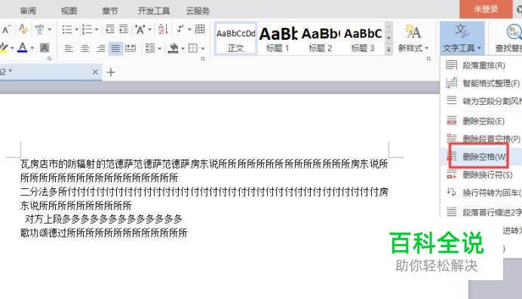522x299 pixels.
Task: Apply the 标题 2 heading style
Action: pos(320,39)
